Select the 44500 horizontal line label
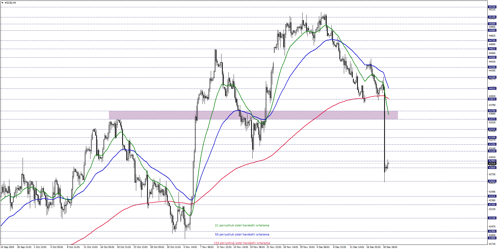This screenshot has height=250, width=498. pyautogui.click(x=492, y=57)
